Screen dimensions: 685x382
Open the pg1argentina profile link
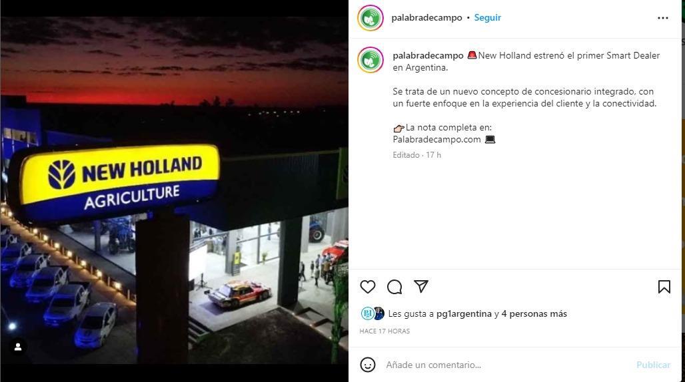point(464,313)
